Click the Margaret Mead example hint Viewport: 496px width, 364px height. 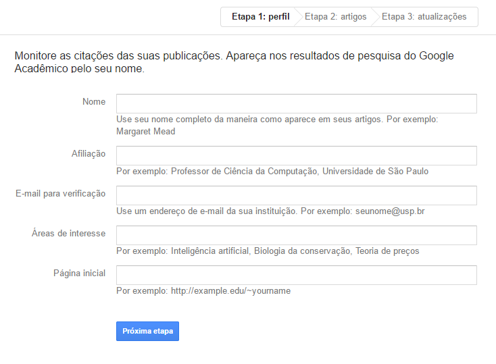145,132
